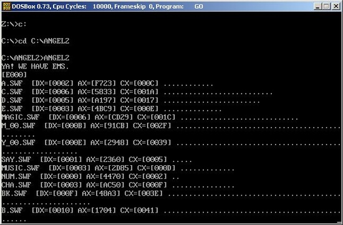Image resolution: width=343 pixels, height=225 pixels.
Task: Click the 'YA! WE HAVE EMS.' message
Action: [x=35, y=66]
